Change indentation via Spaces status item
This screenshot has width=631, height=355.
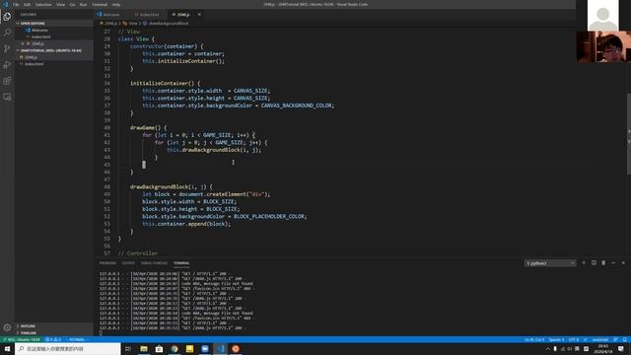[556, 339]
